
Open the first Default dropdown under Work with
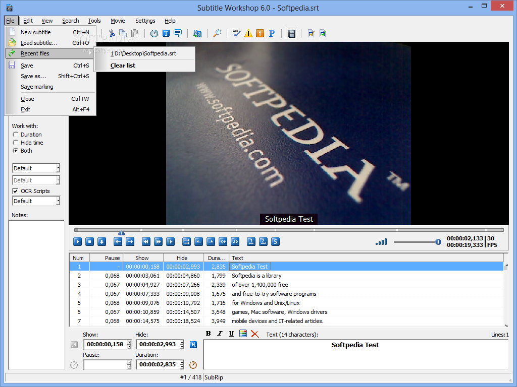(36, 168)
